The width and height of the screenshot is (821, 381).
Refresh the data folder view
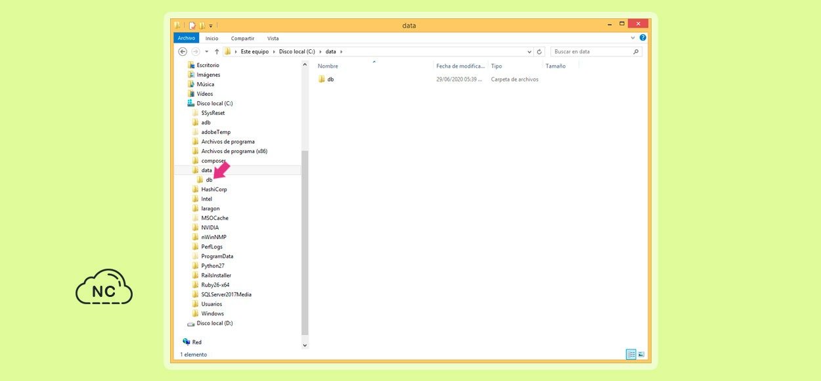tap(540, 51)
